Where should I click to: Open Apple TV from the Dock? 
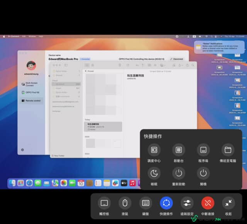124,183
